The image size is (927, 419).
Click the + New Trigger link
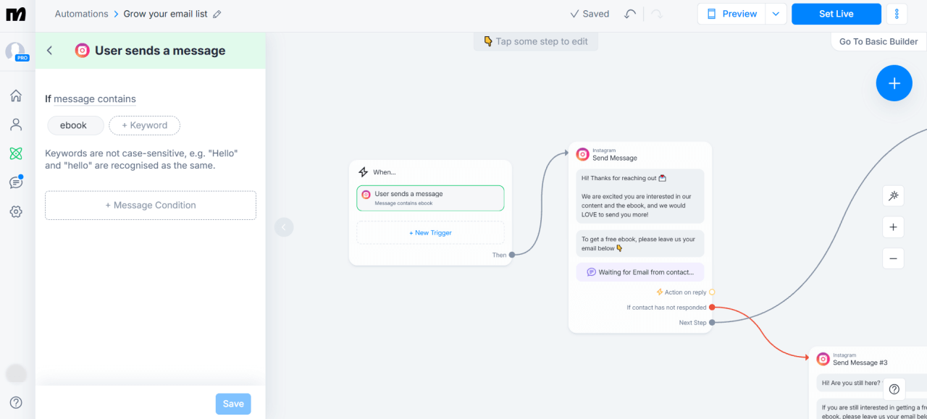[x=430, y=232]
